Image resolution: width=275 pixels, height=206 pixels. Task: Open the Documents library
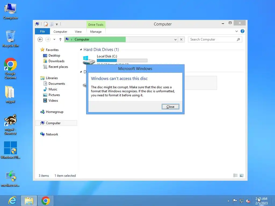57,84
